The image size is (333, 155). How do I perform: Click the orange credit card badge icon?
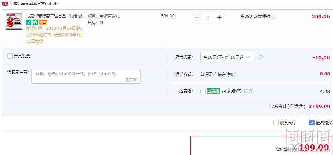(x=43, y=22)
